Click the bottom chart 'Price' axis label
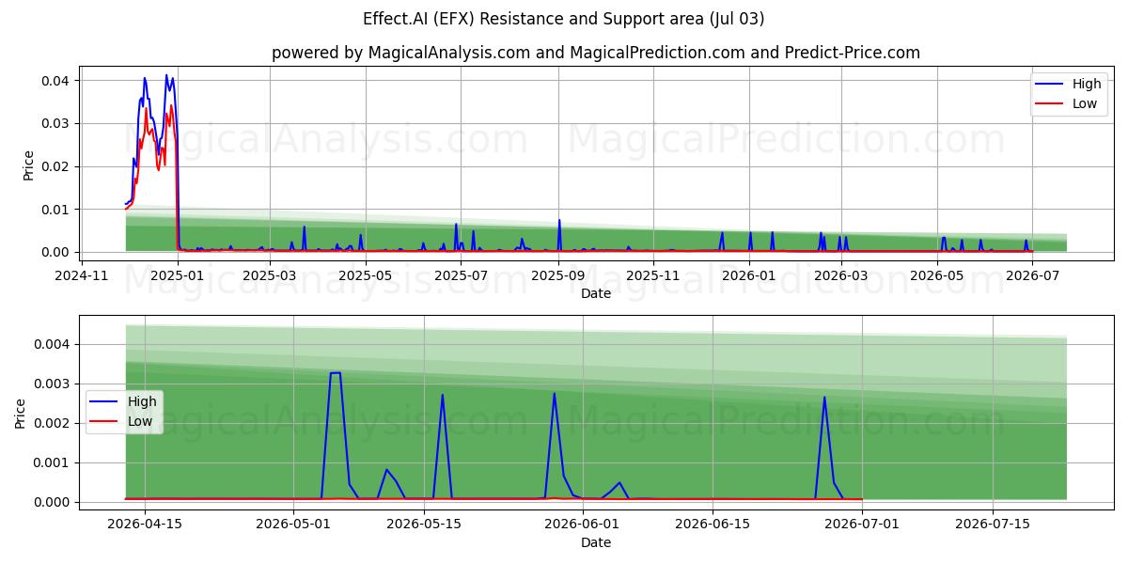This screenshot has height=564, width=1128. (21, 413)
